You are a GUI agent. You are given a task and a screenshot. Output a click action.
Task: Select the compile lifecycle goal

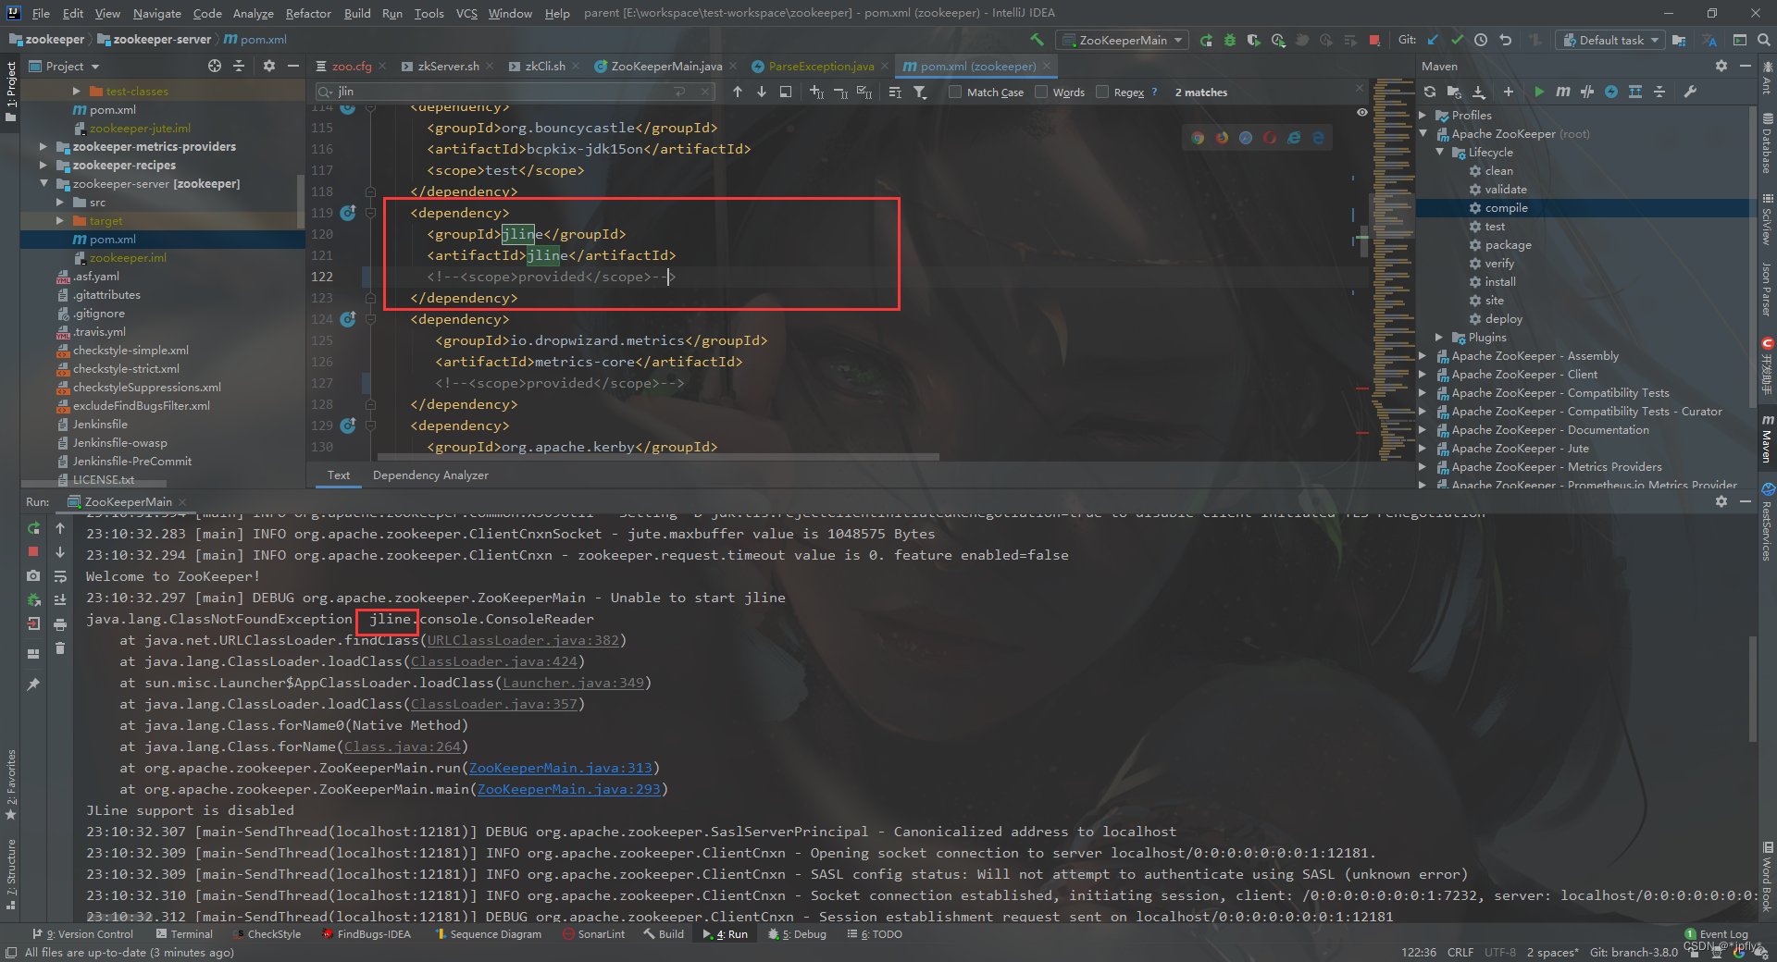click(x=1506, y=207)
